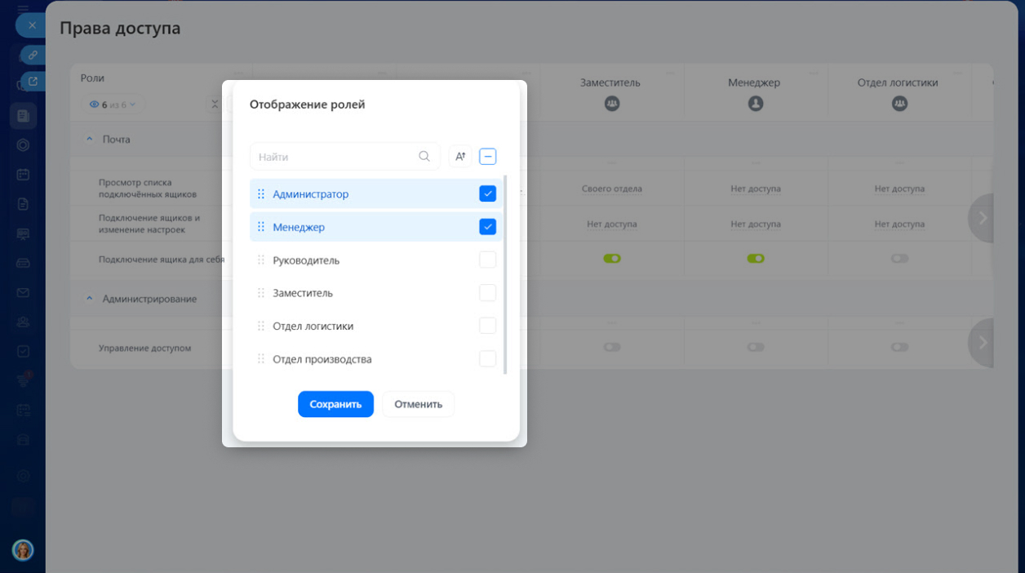
Task: Toggle Подключение ящика для себя for Заместитель
Action: click(612, 259)
